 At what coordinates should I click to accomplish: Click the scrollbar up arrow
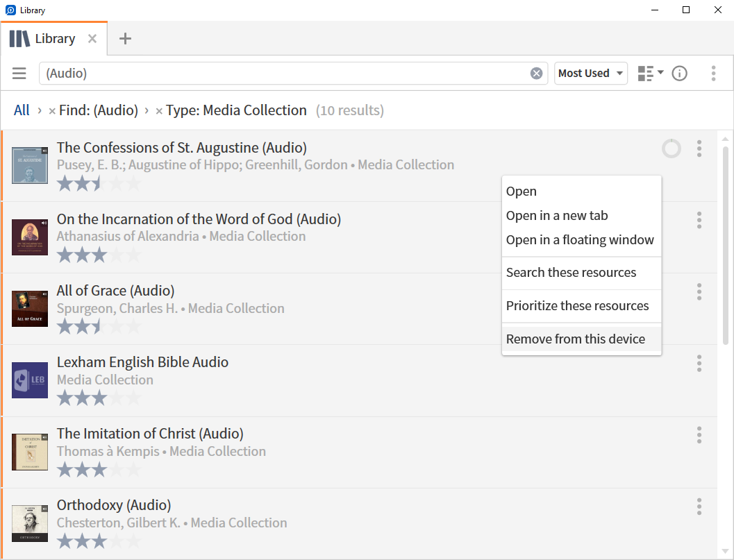click(725, 139)
